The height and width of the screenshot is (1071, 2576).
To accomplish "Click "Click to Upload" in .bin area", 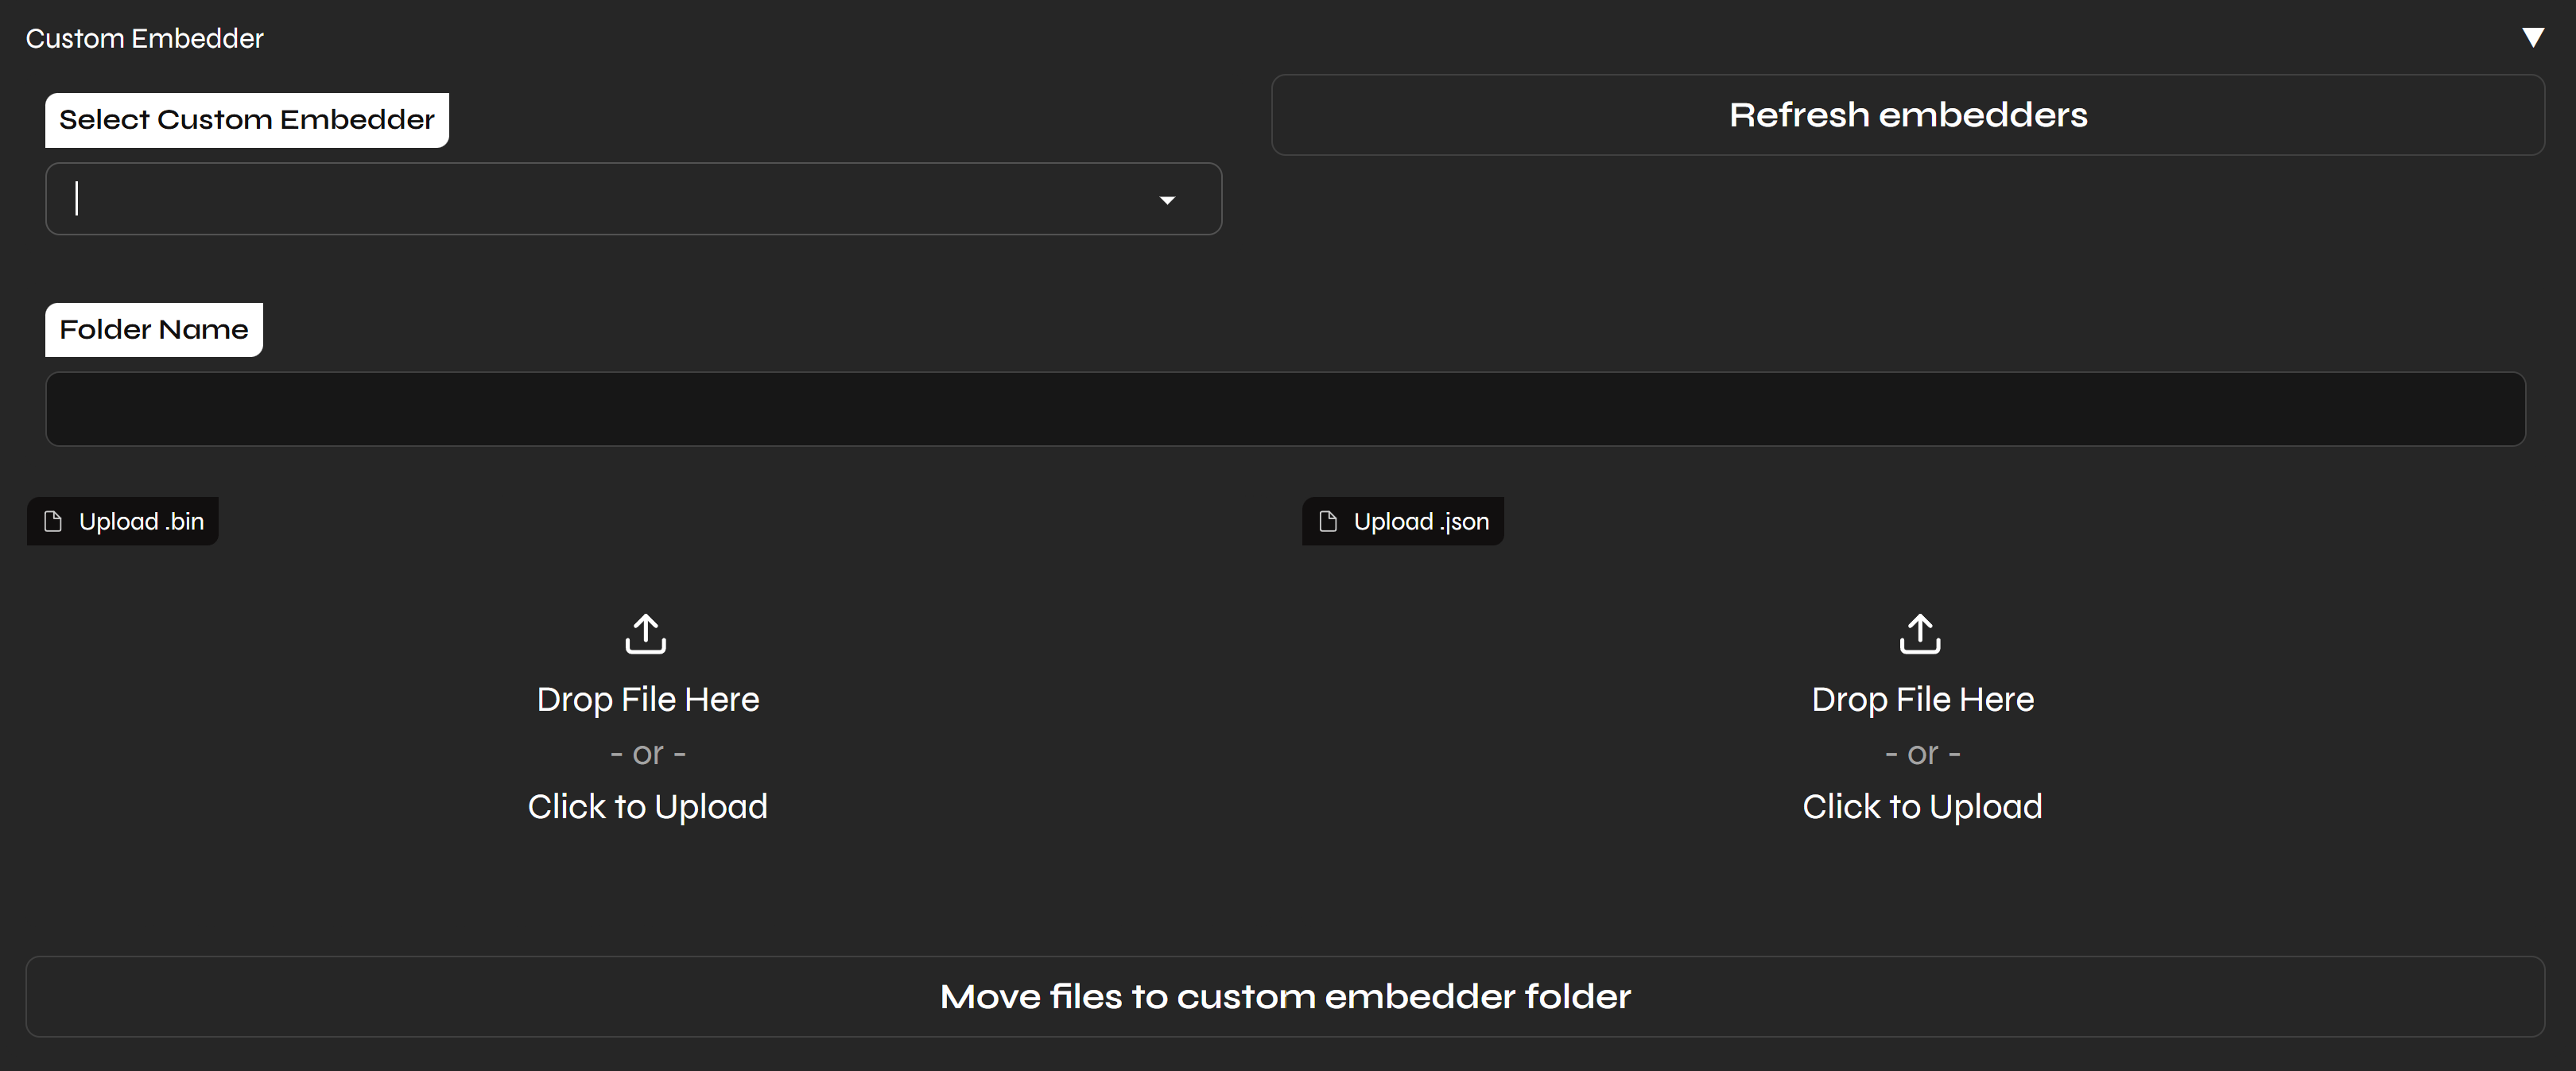I will pyautogui.click(x=648, y=807).
